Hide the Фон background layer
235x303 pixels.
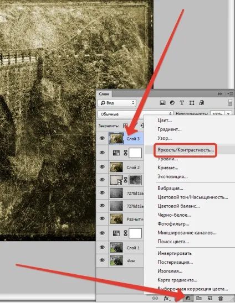click(x=102, y=260)
